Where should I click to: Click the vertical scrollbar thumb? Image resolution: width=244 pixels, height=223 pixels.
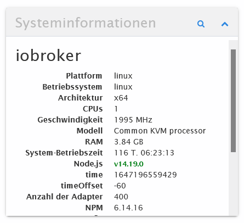coord(233,101)
